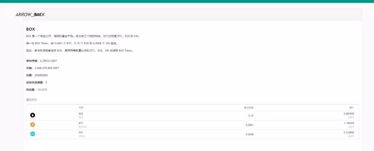Screen dimensions: 374x151
Task: Click the ARROW_BACK back button
Action: tap(30, 15)
